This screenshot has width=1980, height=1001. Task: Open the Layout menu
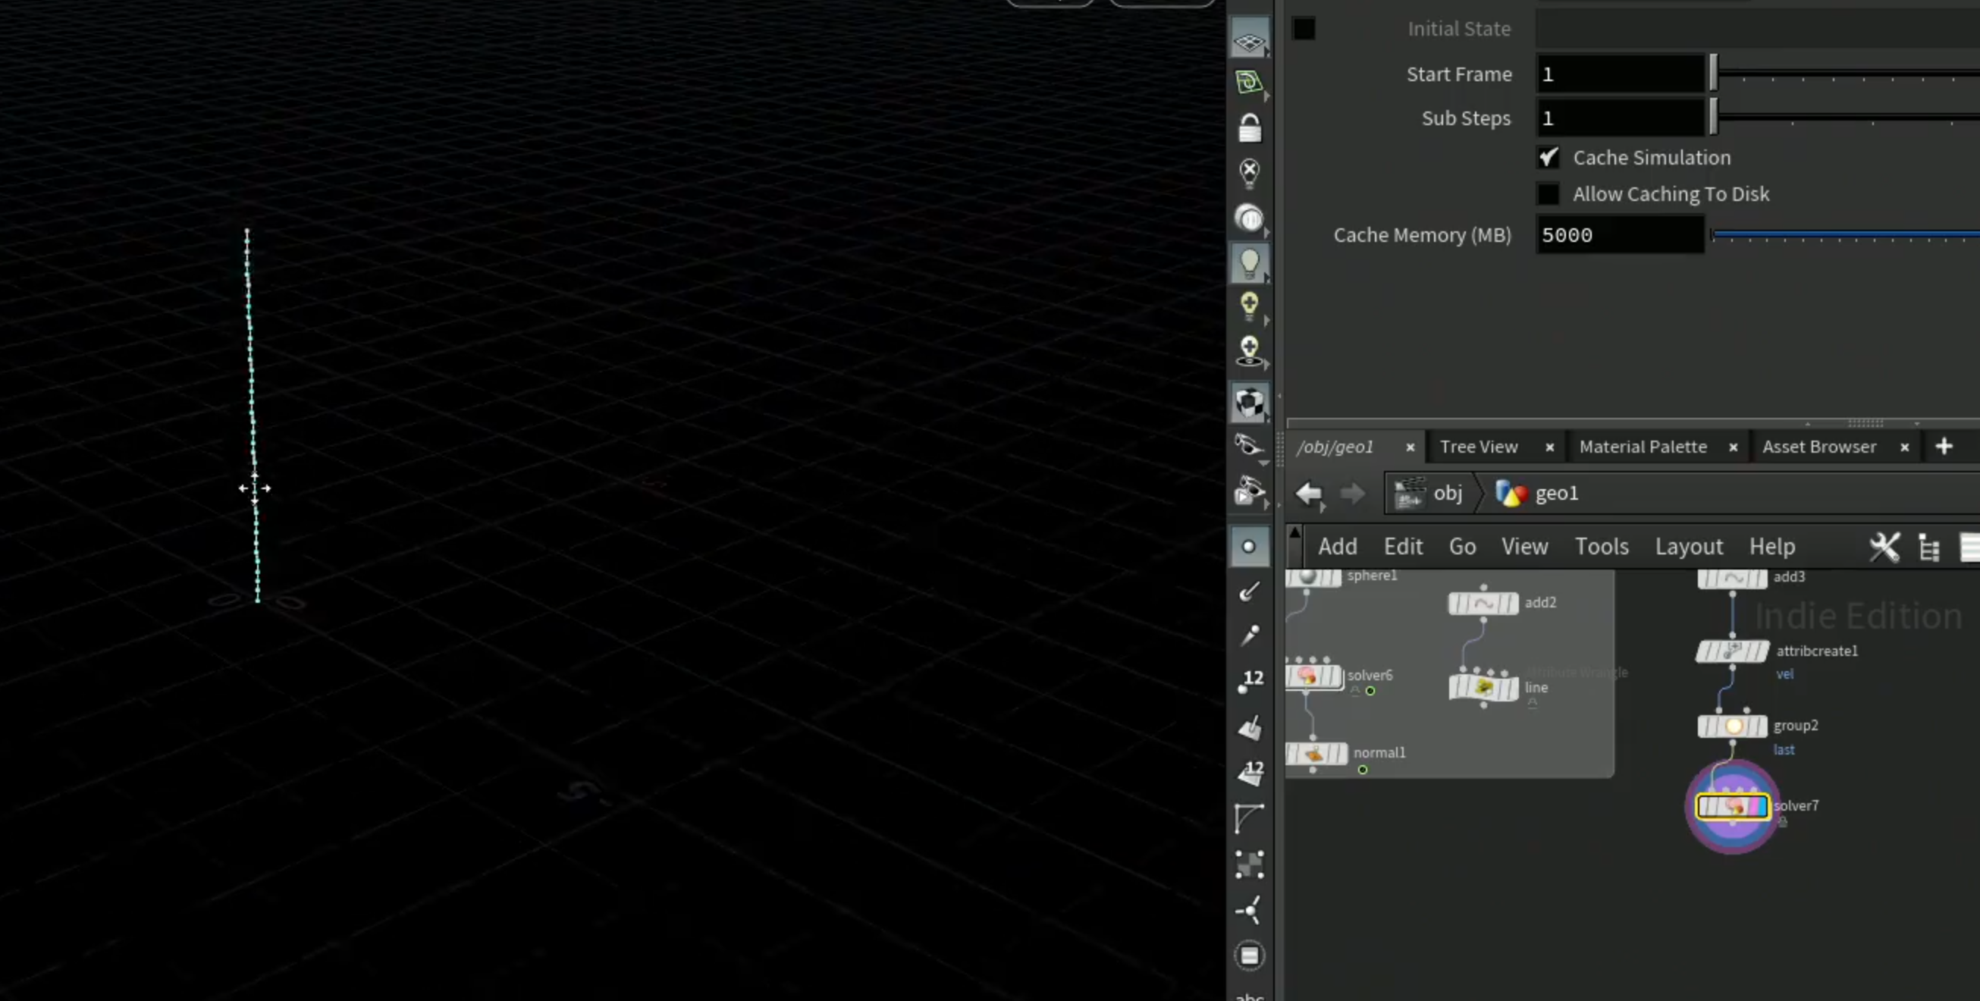(1689, 547)
